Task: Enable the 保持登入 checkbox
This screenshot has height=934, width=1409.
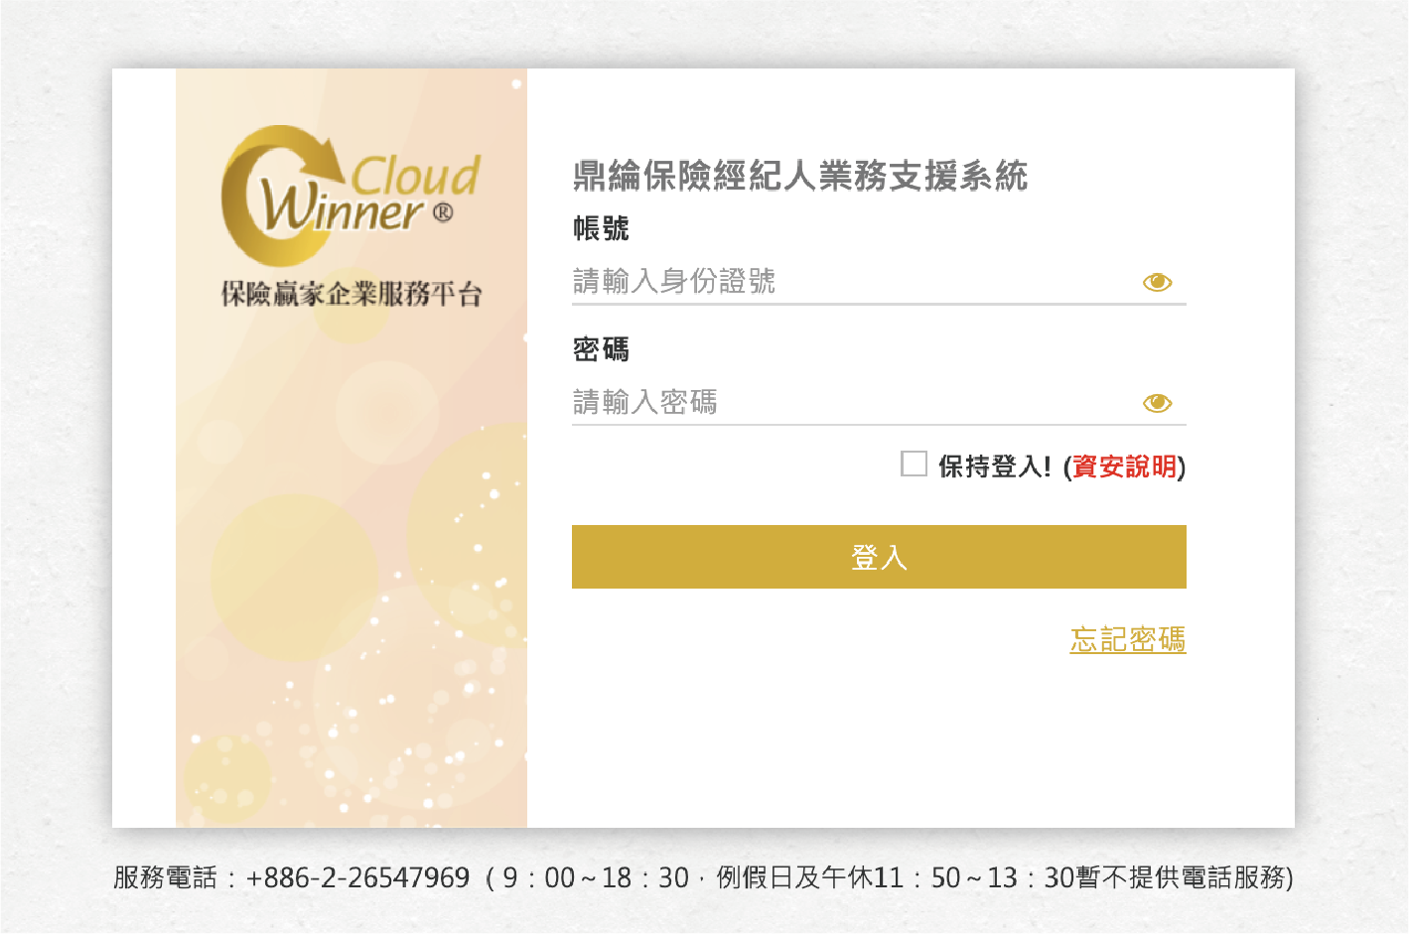Action: coord(914,464)
